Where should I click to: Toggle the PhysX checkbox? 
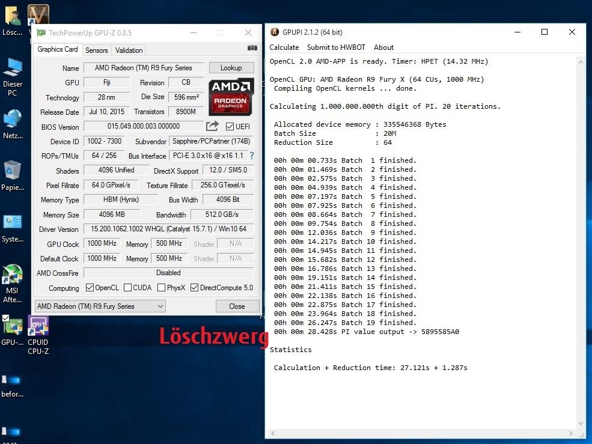click(161, 288)
